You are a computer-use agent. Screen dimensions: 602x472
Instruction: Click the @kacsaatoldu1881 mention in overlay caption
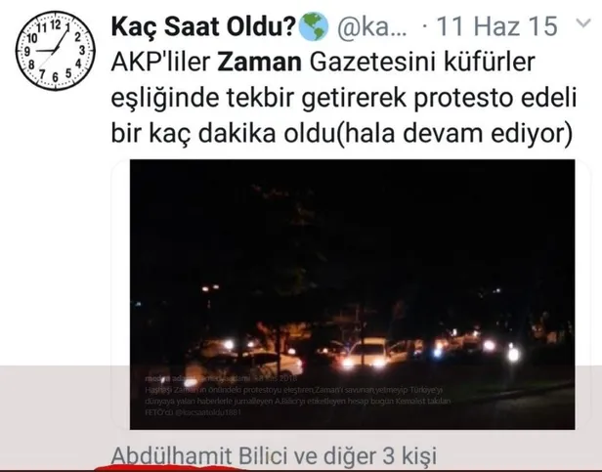(x=208, y=412)
